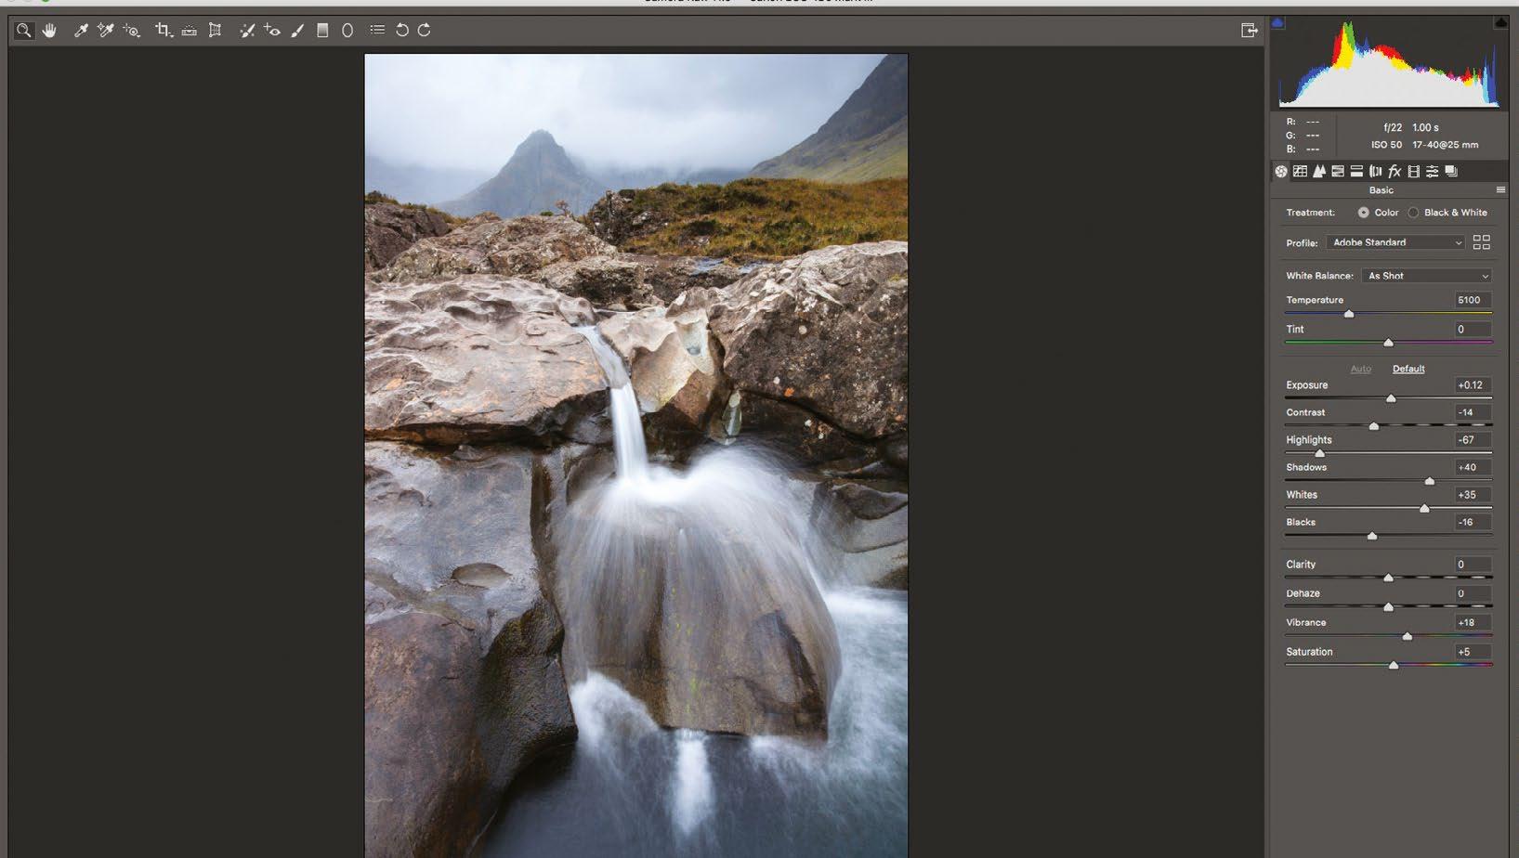
Task: Click the Vibrance value field showing +18
Action: pyautogui.click(x=1473, y=623)
